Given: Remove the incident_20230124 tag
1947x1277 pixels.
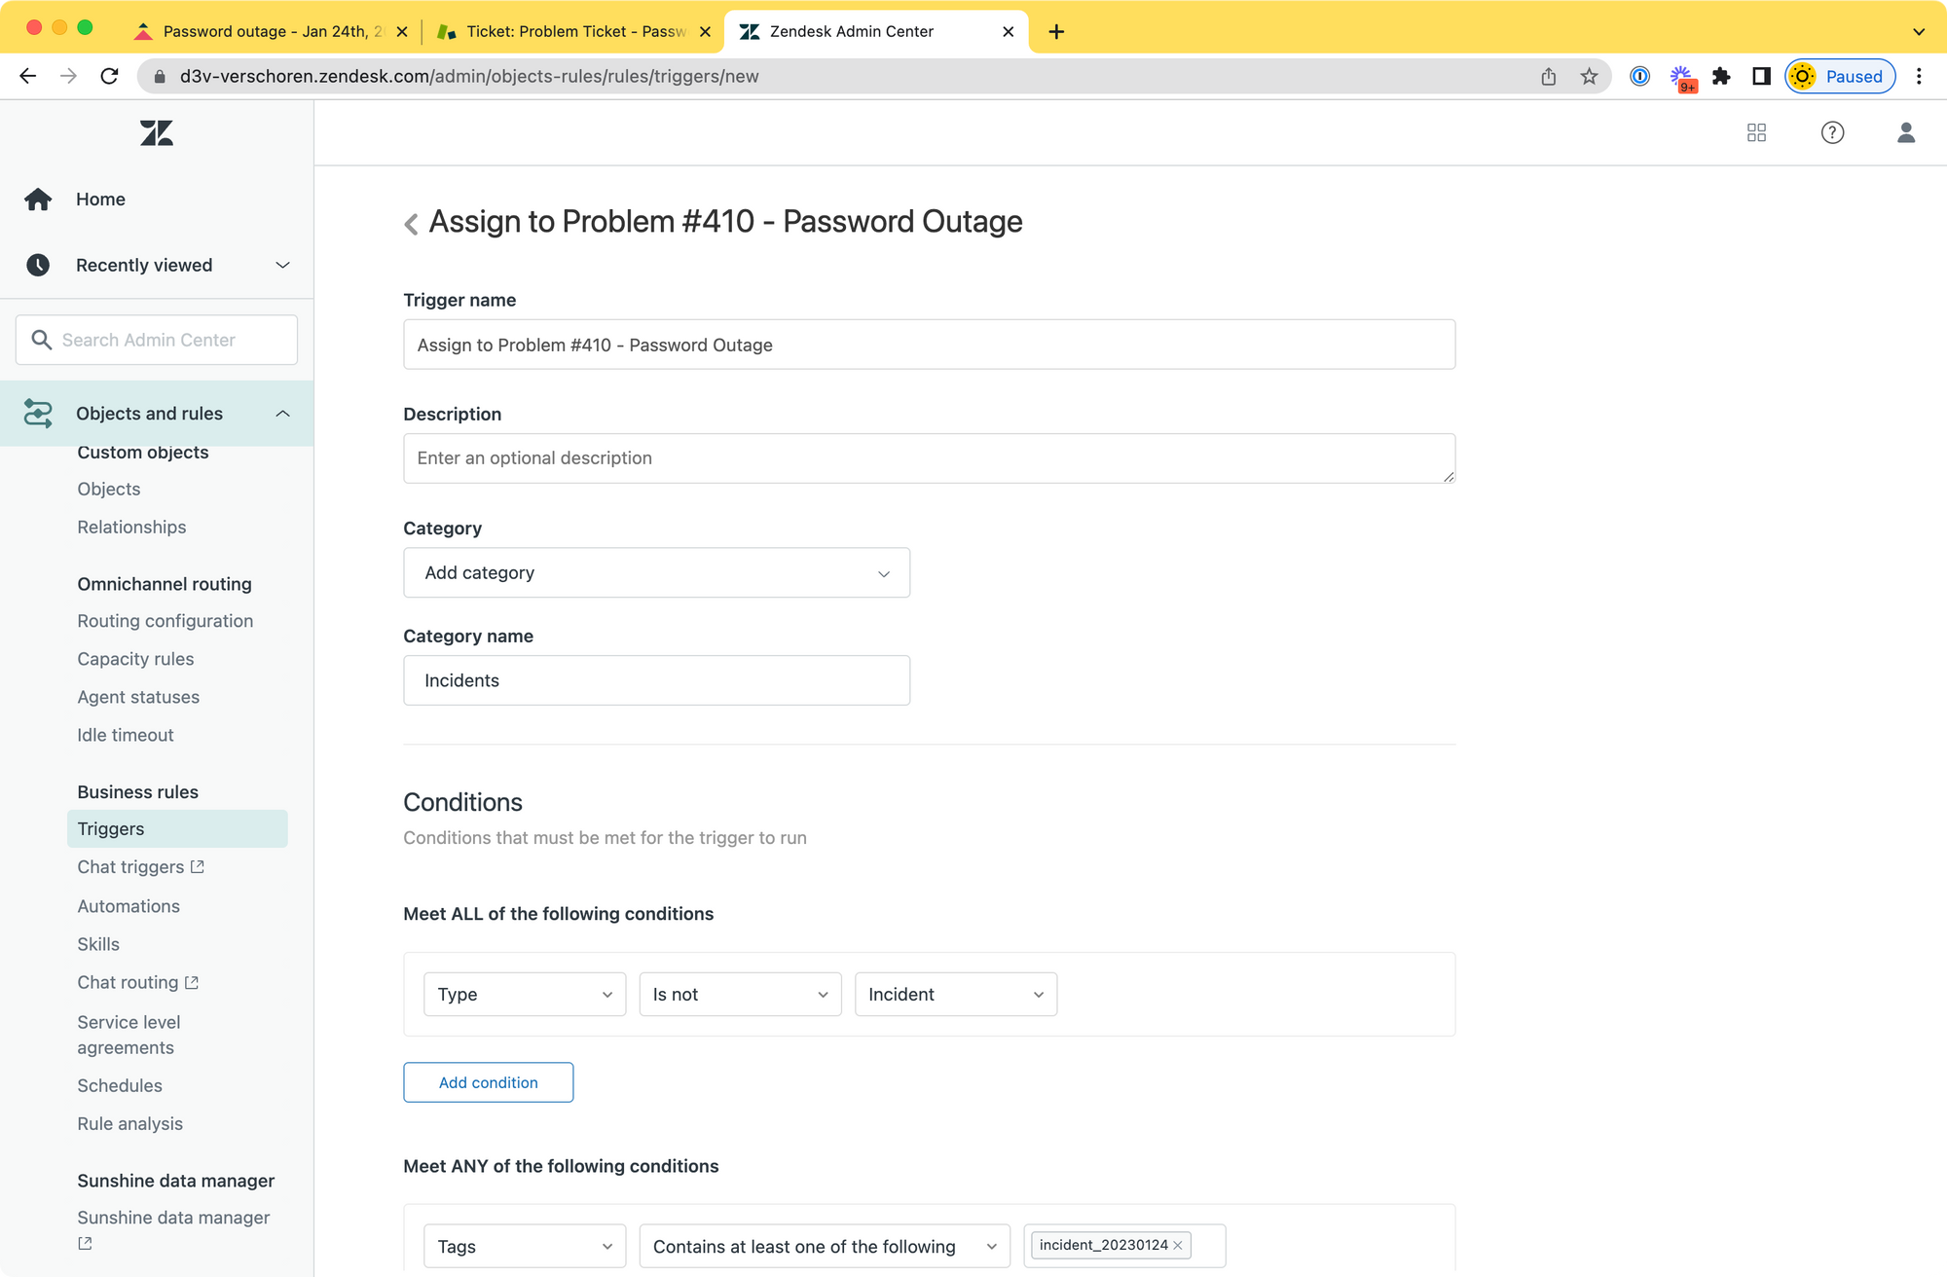Looking at the screenshot, I should [1178, 1245].
